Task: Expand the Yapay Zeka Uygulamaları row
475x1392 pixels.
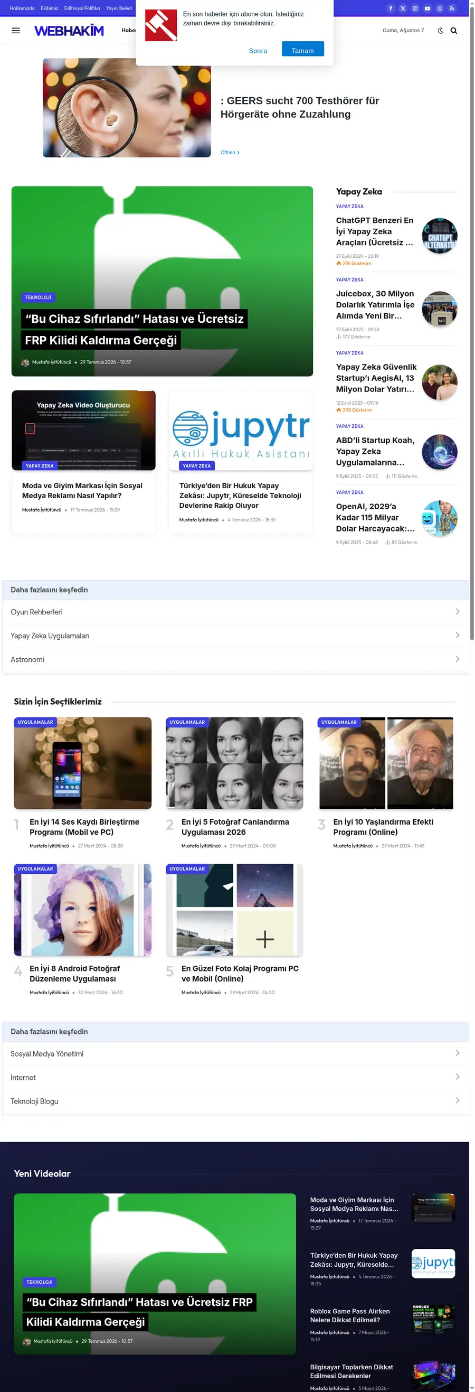Action: pos(235,636)
